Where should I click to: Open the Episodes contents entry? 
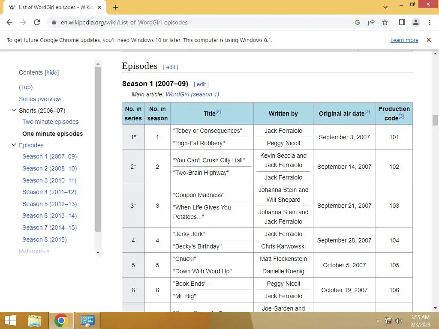pyautogui.click(x=31, y=145)
